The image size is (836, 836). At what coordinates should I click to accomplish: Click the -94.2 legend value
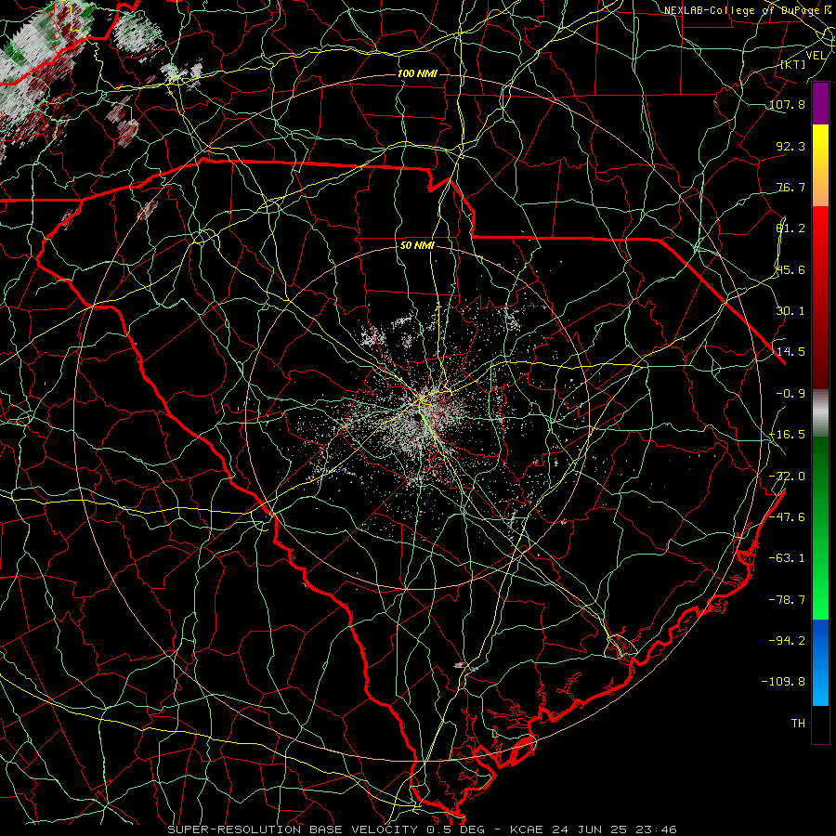tap(787, 641)
